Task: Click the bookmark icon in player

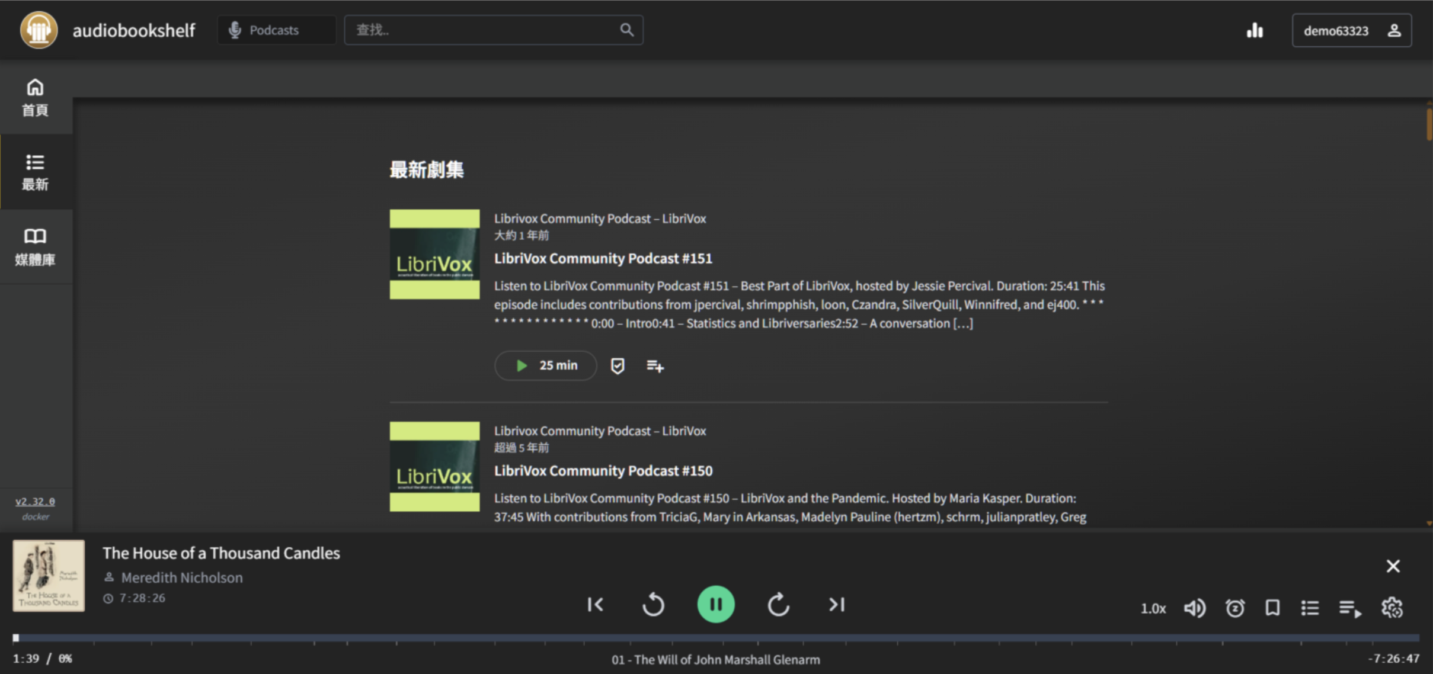Action: pos(1272,608)
